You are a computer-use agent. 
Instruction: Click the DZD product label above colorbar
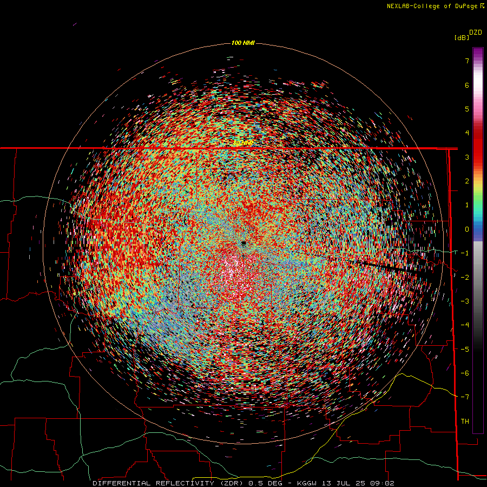pyautogui.click(x=476, y=32)
